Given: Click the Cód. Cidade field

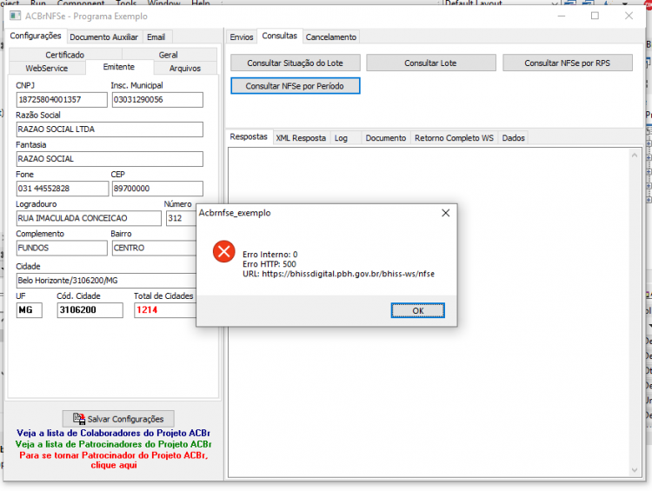Looking at the screenshot, I should pyautogui.click(x=90, y=310).
